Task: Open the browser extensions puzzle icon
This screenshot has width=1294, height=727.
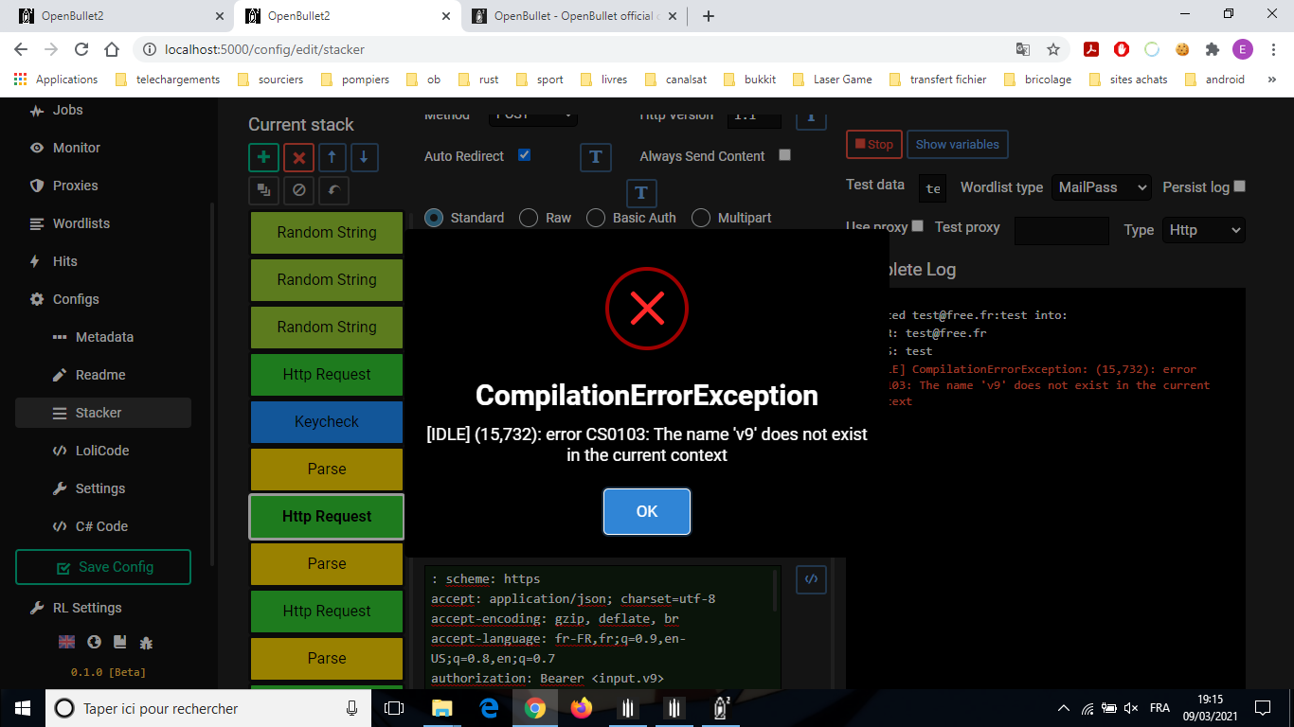Action: [x=1212, y=49]
